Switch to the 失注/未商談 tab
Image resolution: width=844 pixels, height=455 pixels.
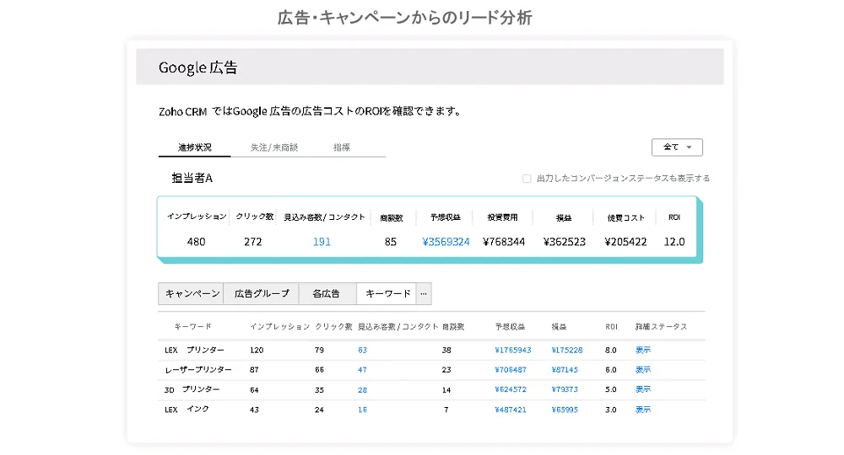[274, 147]
